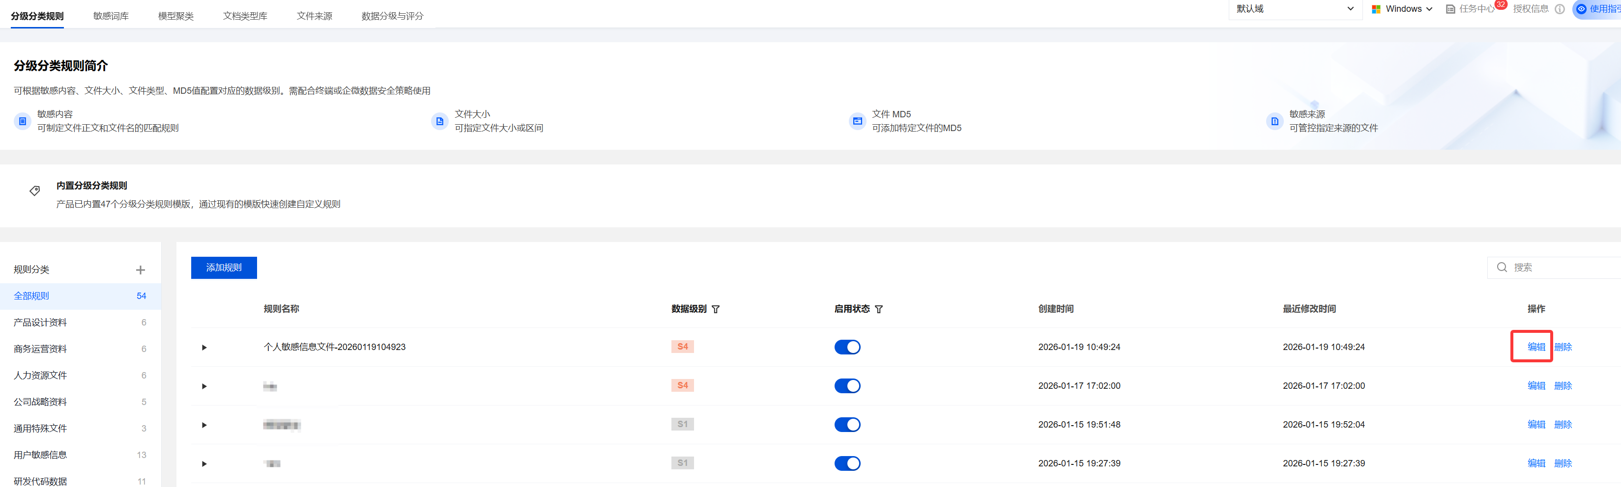This screenshot has width=1621, height=487.
Task: Click the plus icon beside 规则分类
Action: coord(141,270)
